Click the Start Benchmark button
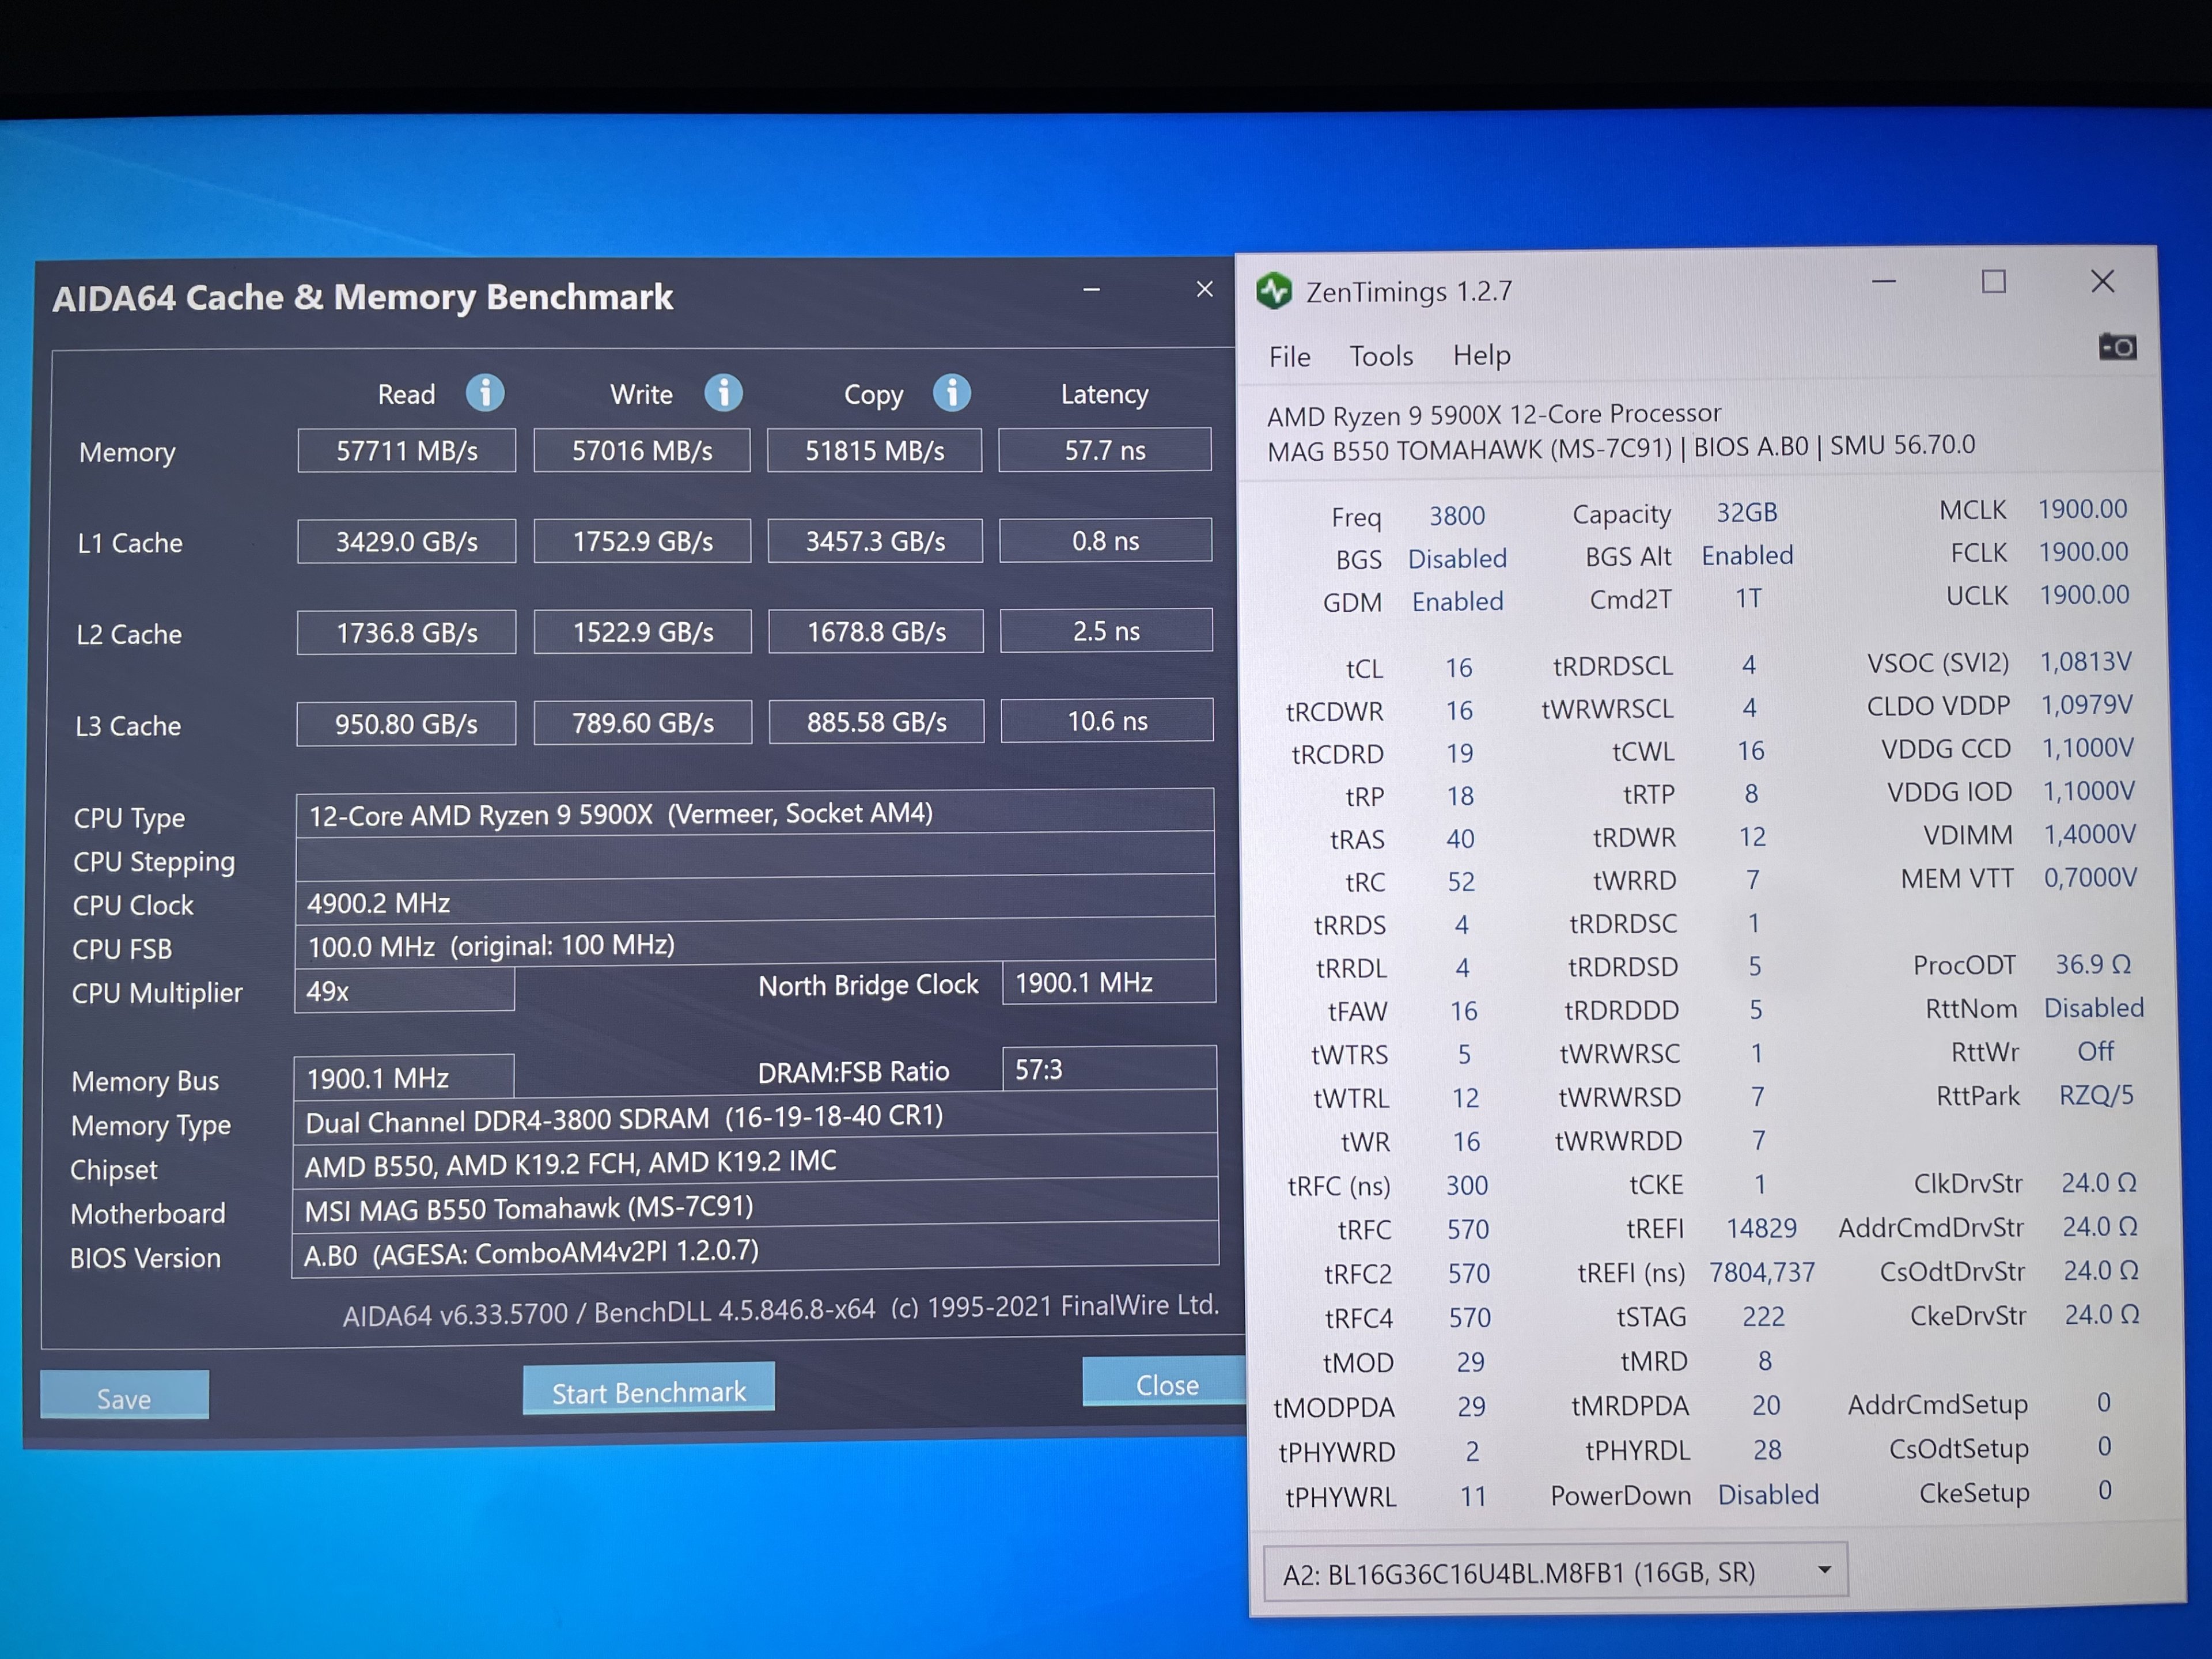 point(648,1390)
